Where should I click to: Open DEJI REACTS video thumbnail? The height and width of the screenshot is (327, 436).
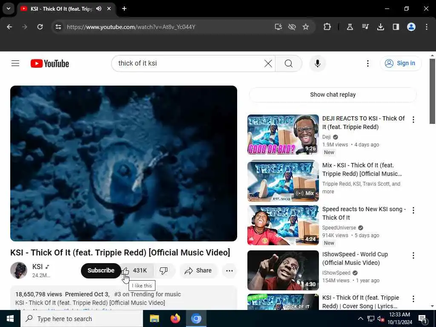pos(283,135)
